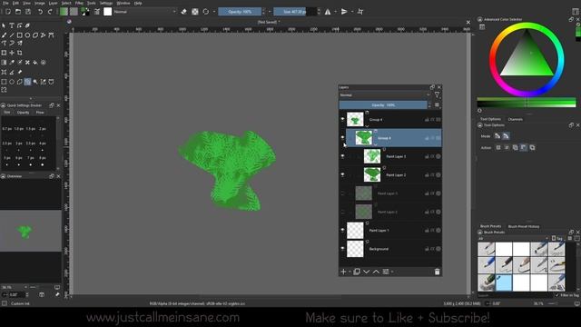Image resolution: width=581 pixels, height=327 pixels.
Task: Select the Rectangular Selection tool
Action: [x=4, y=82]
